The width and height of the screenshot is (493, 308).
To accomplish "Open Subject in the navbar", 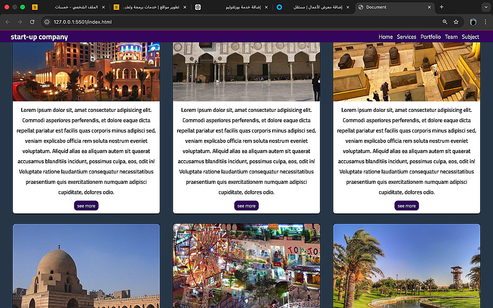I will (470, 37).
